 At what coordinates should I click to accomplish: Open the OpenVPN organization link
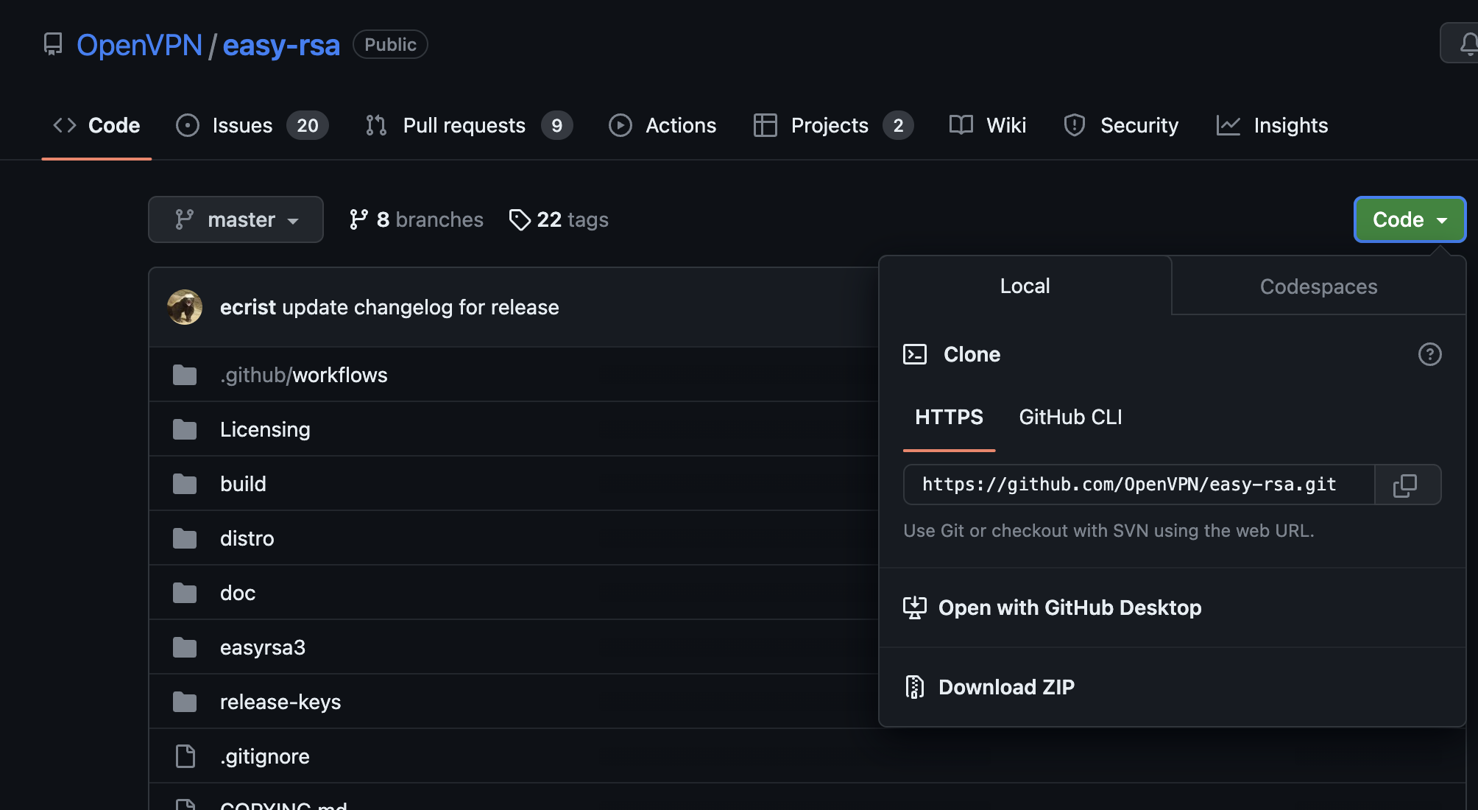pyautogui.click(x=139, y=45)
